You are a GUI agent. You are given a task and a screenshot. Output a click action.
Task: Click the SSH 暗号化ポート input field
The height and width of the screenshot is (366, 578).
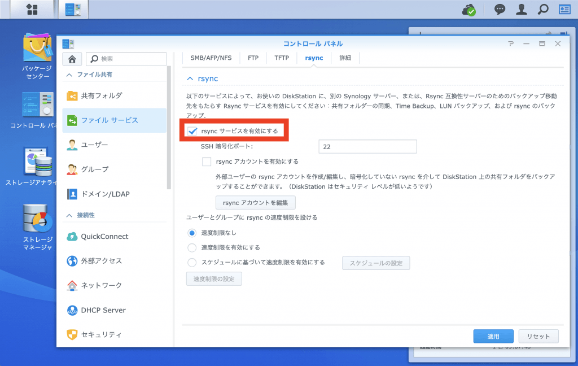(x=367, y=147)
